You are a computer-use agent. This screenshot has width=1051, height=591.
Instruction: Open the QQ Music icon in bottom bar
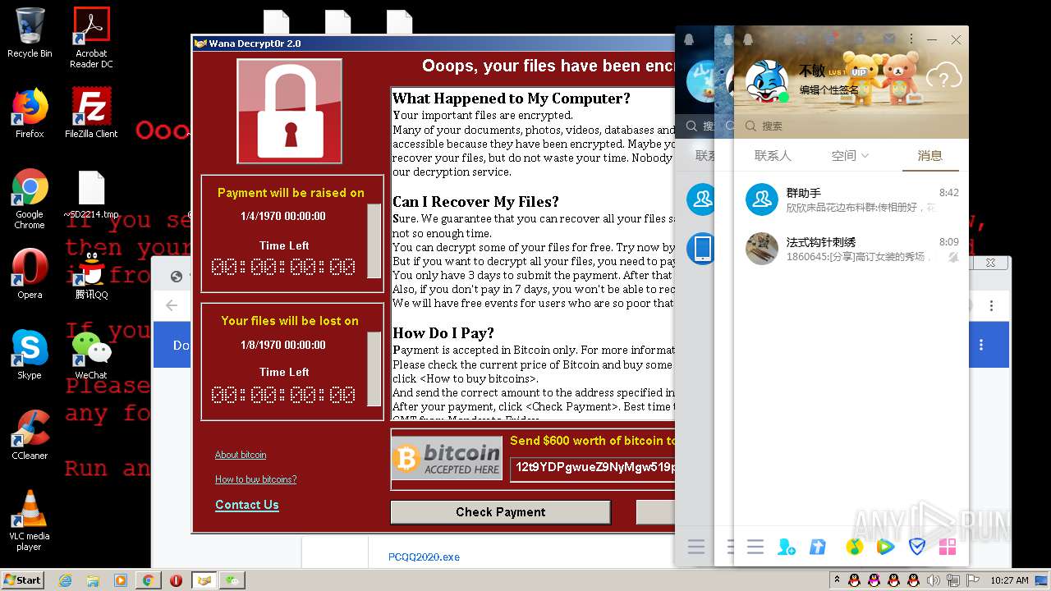pos(854,547)
